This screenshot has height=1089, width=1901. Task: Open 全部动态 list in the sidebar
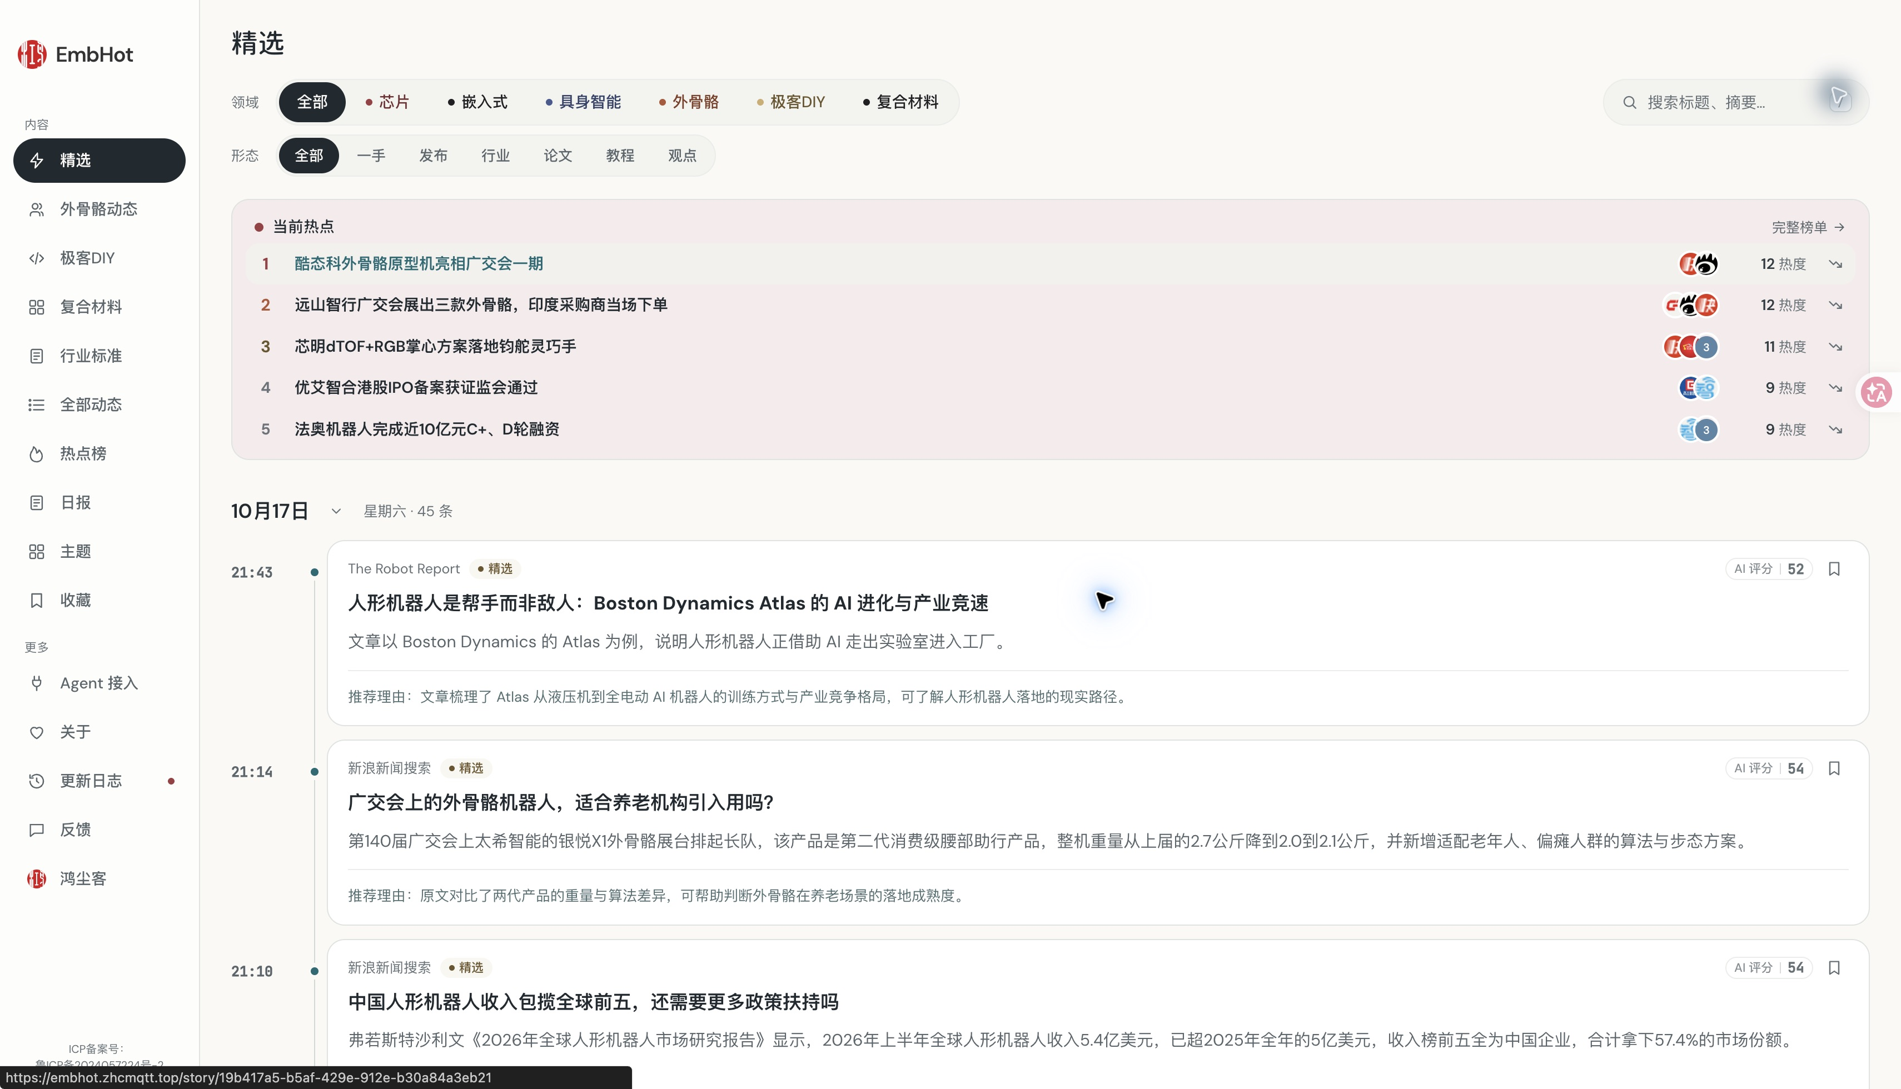click(99, 404)
